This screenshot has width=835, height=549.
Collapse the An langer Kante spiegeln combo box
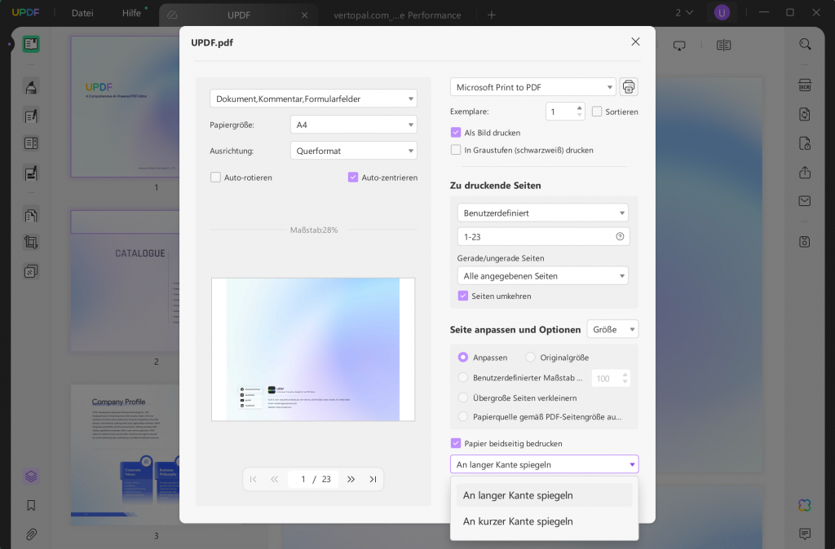[x=544, y=464]
